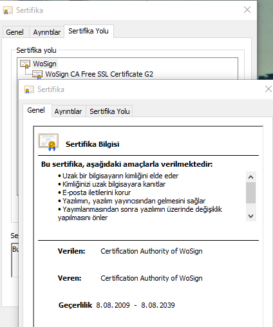
Task: Click the Verilen value 'Certification Authority of WoSign'
Action: pyautogui.click(x=151, y=251)
